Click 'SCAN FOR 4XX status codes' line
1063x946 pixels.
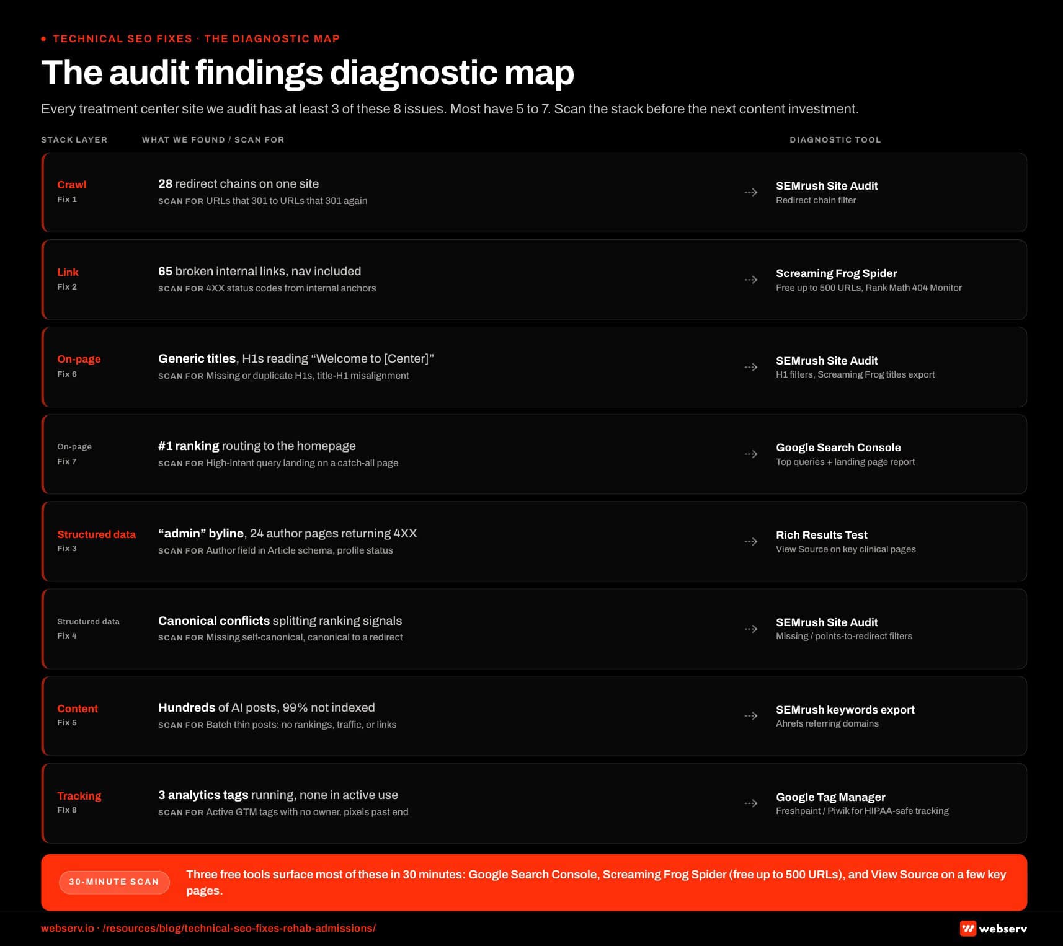click(267, 288)
